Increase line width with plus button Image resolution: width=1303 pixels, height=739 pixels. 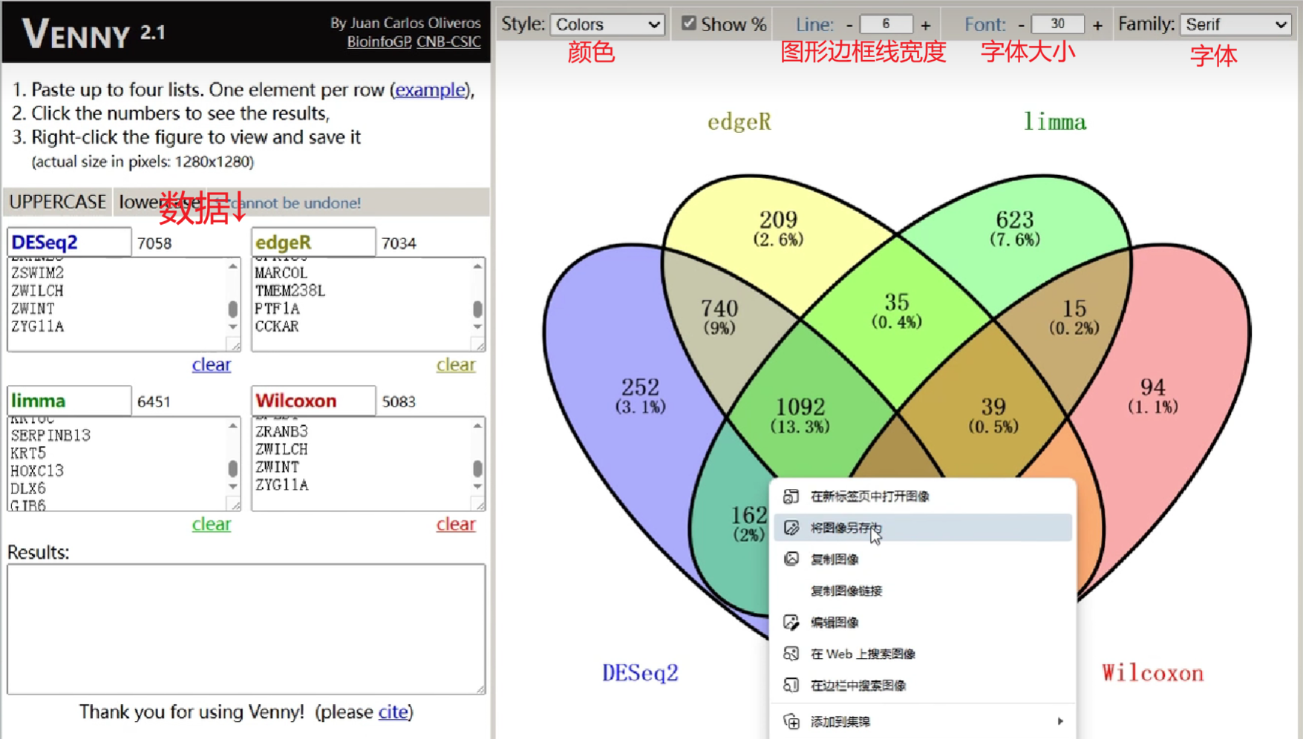click(x=925, y=25)
